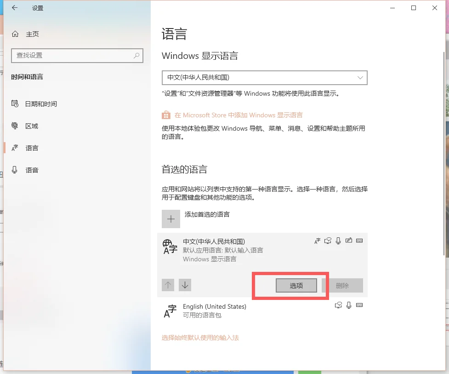Open 日期和时间 settings page
This screenshot has width=449, height=374.
pyautogui.click(x=41, y=104)
